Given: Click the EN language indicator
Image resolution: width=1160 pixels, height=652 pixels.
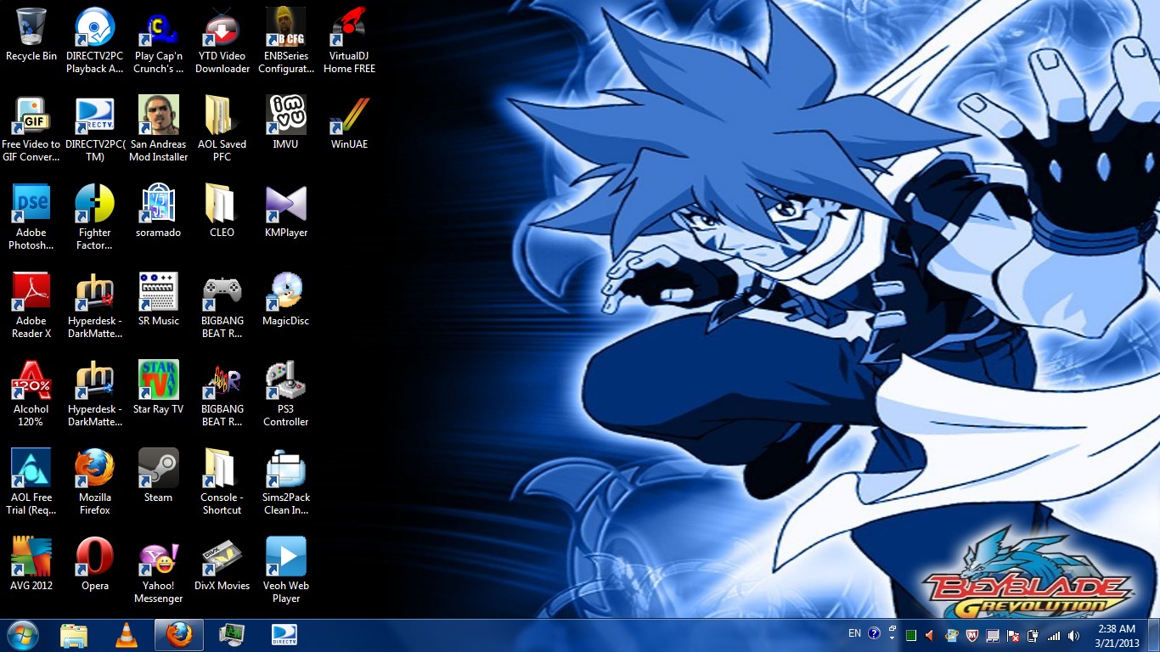Looking at the screenshot, I should click(854, 633).
